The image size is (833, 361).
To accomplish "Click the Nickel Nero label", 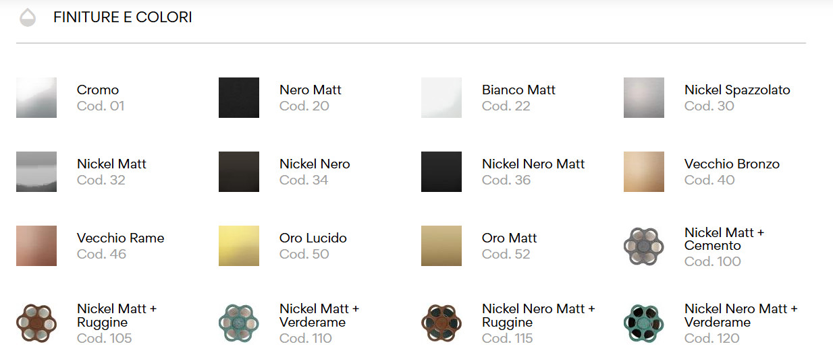I will (315, 164).
